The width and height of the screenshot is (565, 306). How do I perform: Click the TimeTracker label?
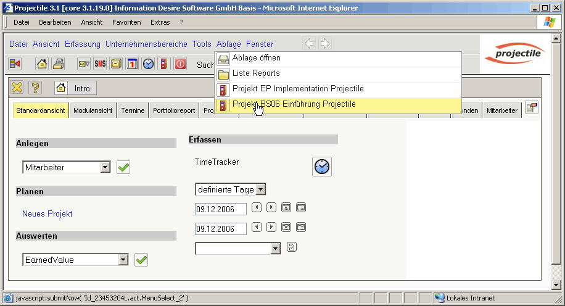click(x=217, y=162)
